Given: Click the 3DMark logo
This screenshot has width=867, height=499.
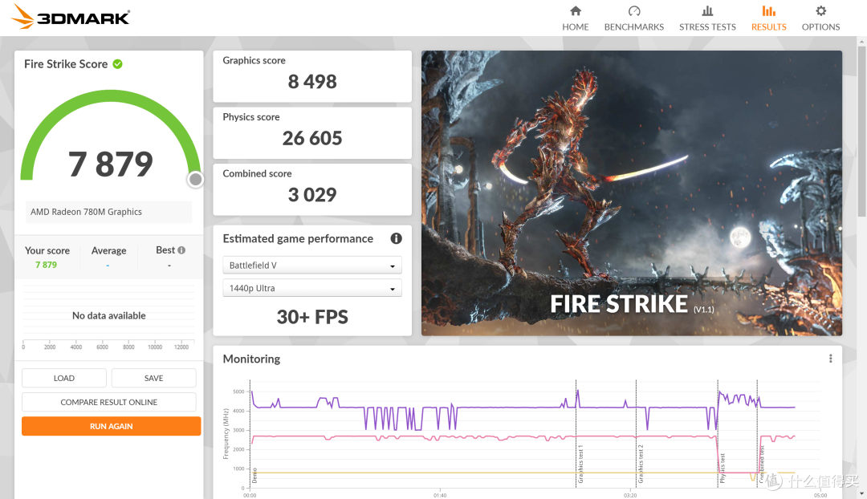Looking at the screenshot, I should click(71, 18).
